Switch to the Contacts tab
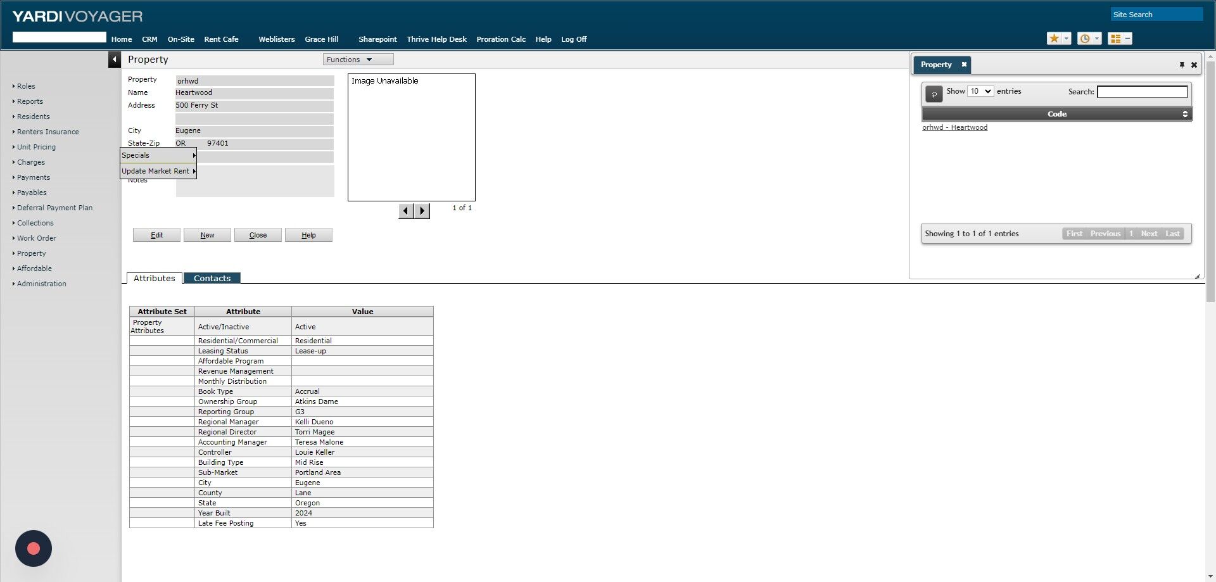The image size is (1216, 582). click(212, 278)
